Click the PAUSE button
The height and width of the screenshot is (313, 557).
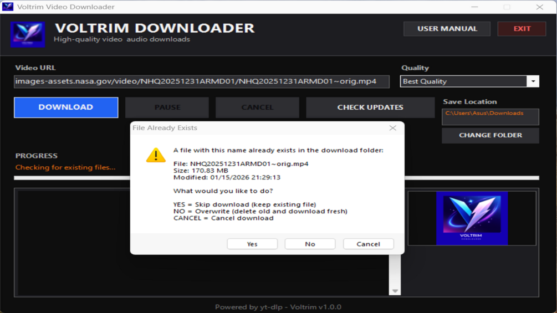tap(167, 107)
